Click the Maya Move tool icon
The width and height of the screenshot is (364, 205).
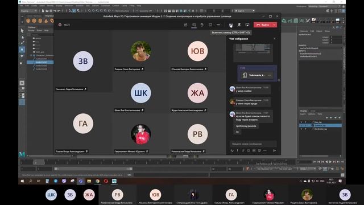point(22,50)
